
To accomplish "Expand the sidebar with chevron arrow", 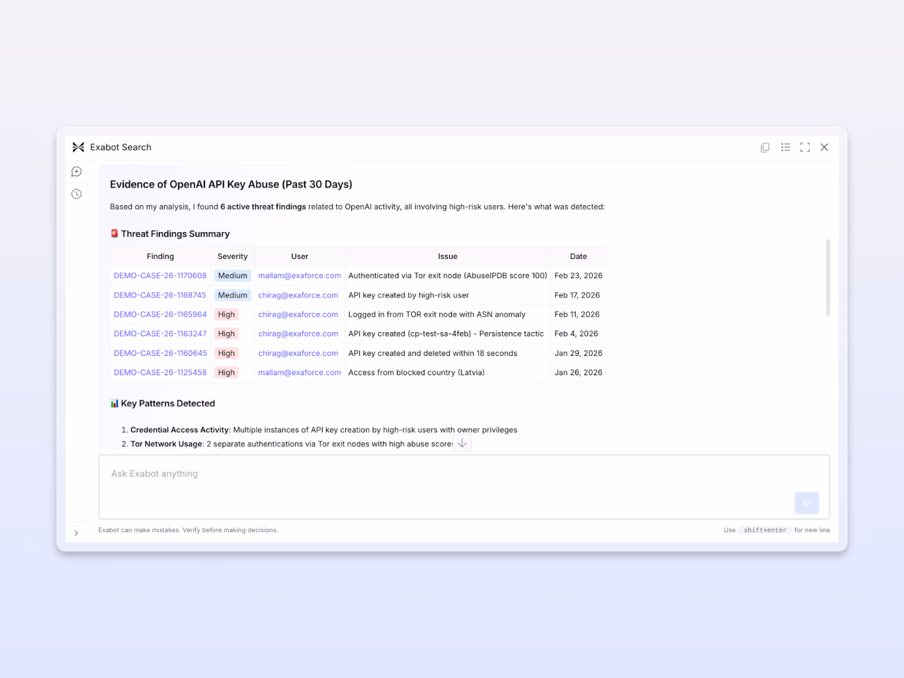I will 76,533.
